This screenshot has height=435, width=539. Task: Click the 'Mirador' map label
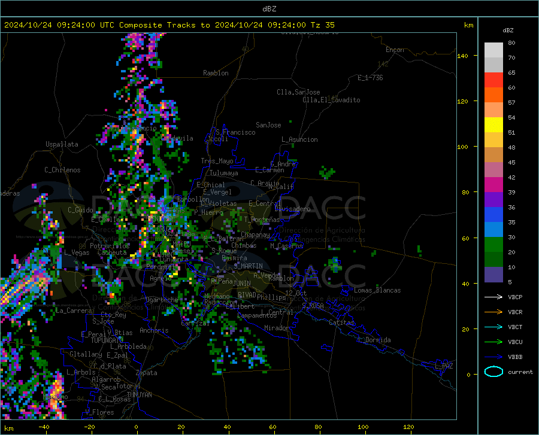click(x=277, y=328)
